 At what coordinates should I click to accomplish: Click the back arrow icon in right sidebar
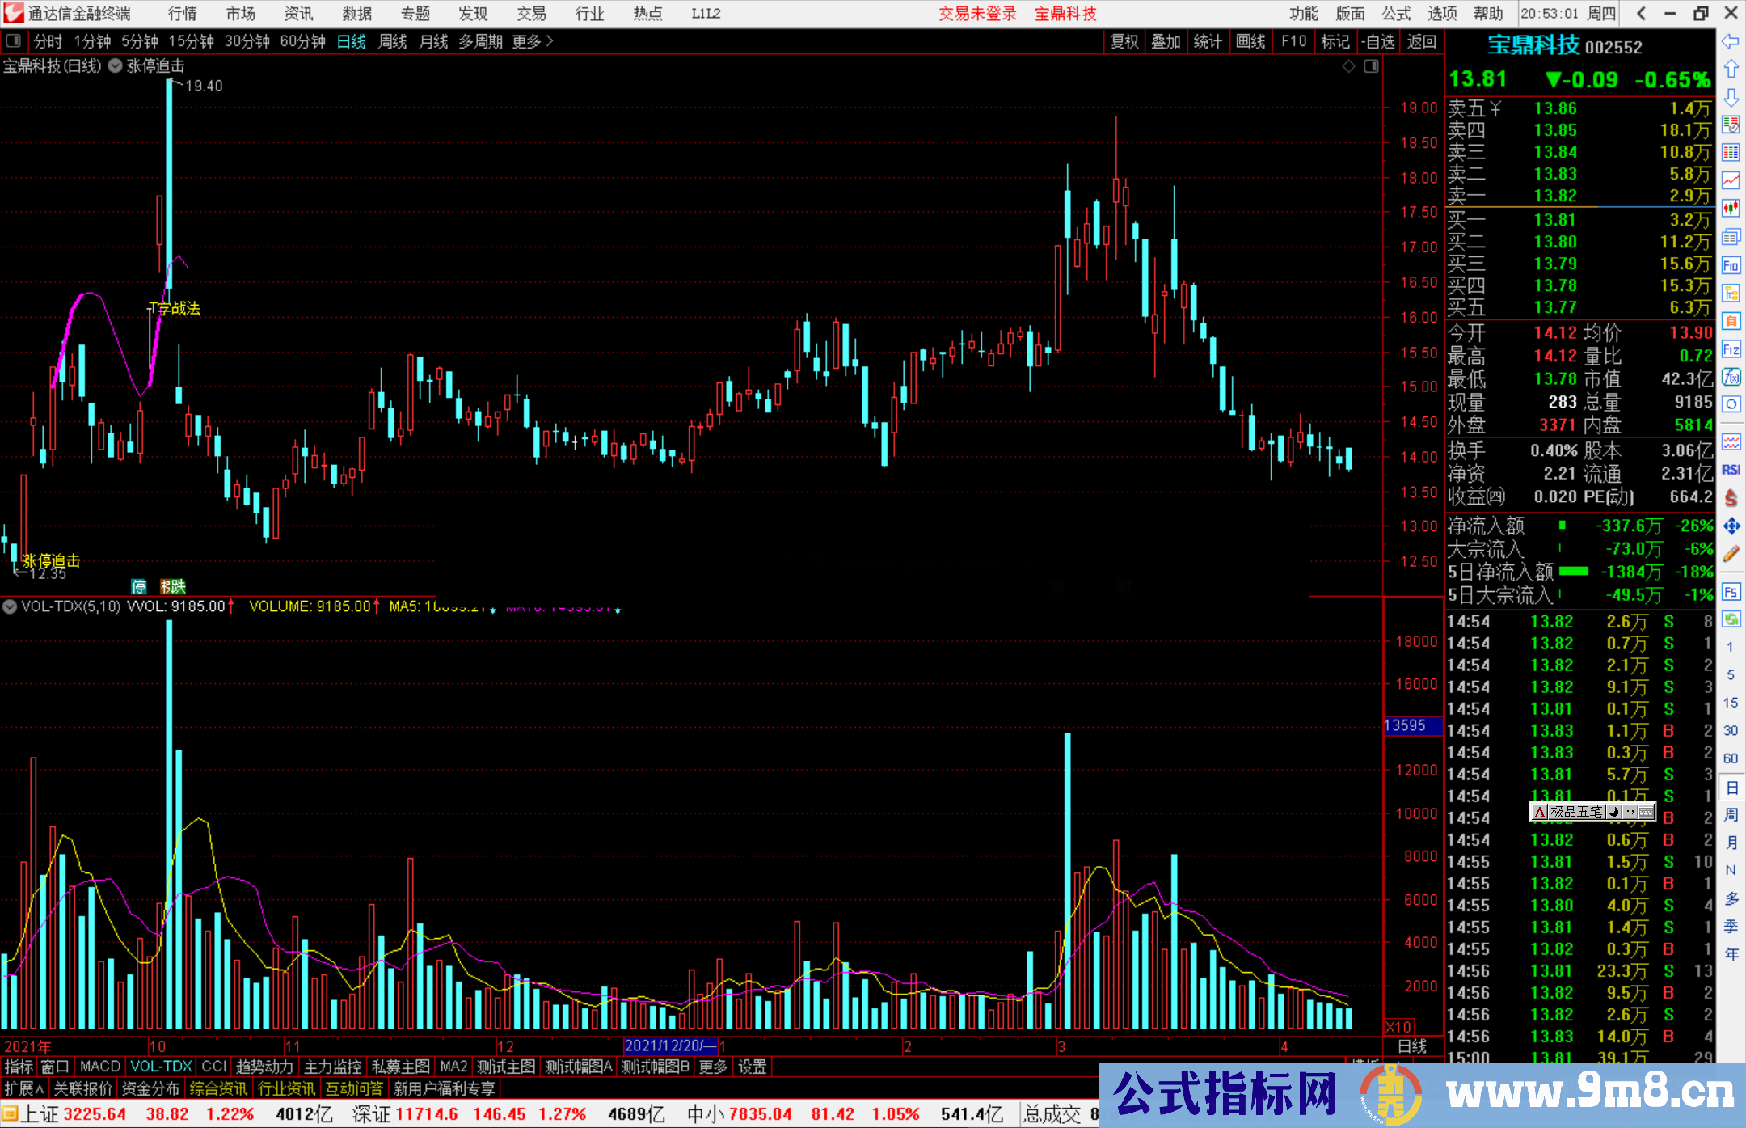[x=1731, y=41]
